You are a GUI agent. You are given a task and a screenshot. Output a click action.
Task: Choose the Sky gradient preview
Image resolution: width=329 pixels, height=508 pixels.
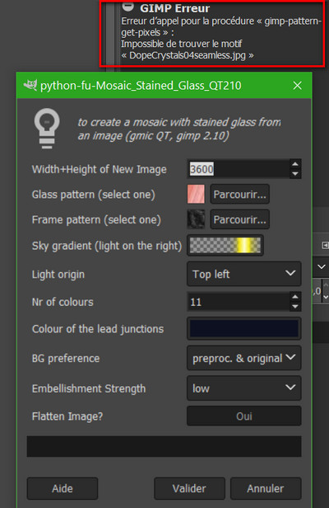pyautogui.click(x=225, y=245)
